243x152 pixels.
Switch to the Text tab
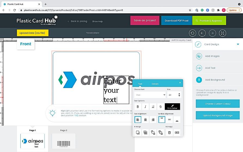tap(140, 84)
